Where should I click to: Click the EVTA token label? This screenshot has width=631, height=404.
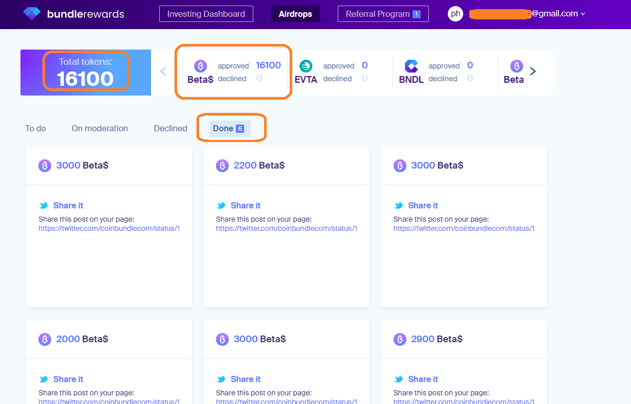point(306,80)
